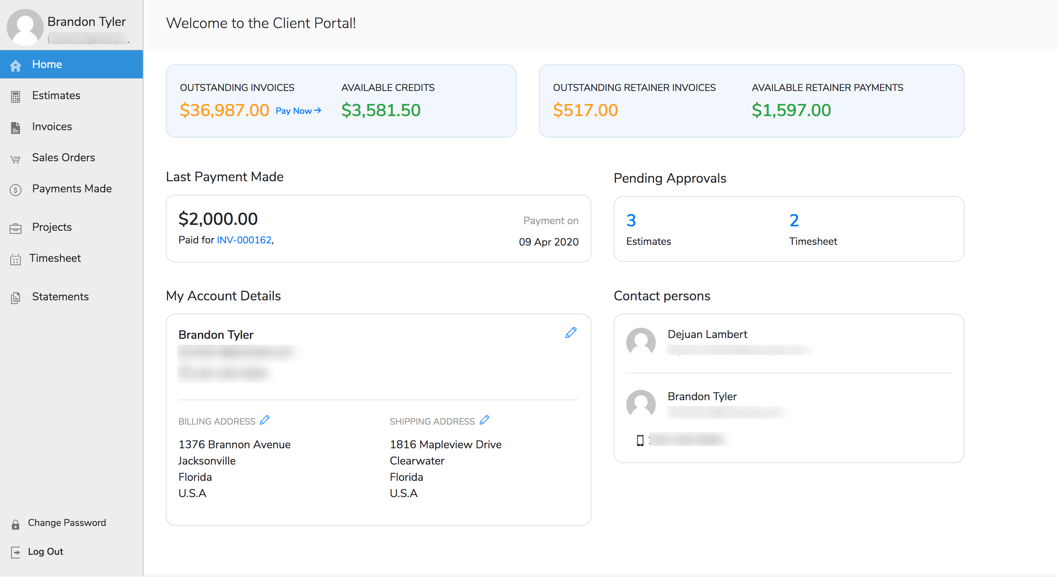The image size is (1057, 577).
Task: Open the Timesheet calendar icon
Action: (15, 260)
